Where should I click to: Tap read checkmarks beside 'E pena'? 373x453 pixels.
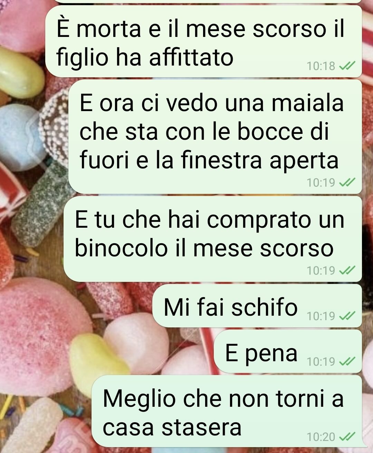(347, 362)
